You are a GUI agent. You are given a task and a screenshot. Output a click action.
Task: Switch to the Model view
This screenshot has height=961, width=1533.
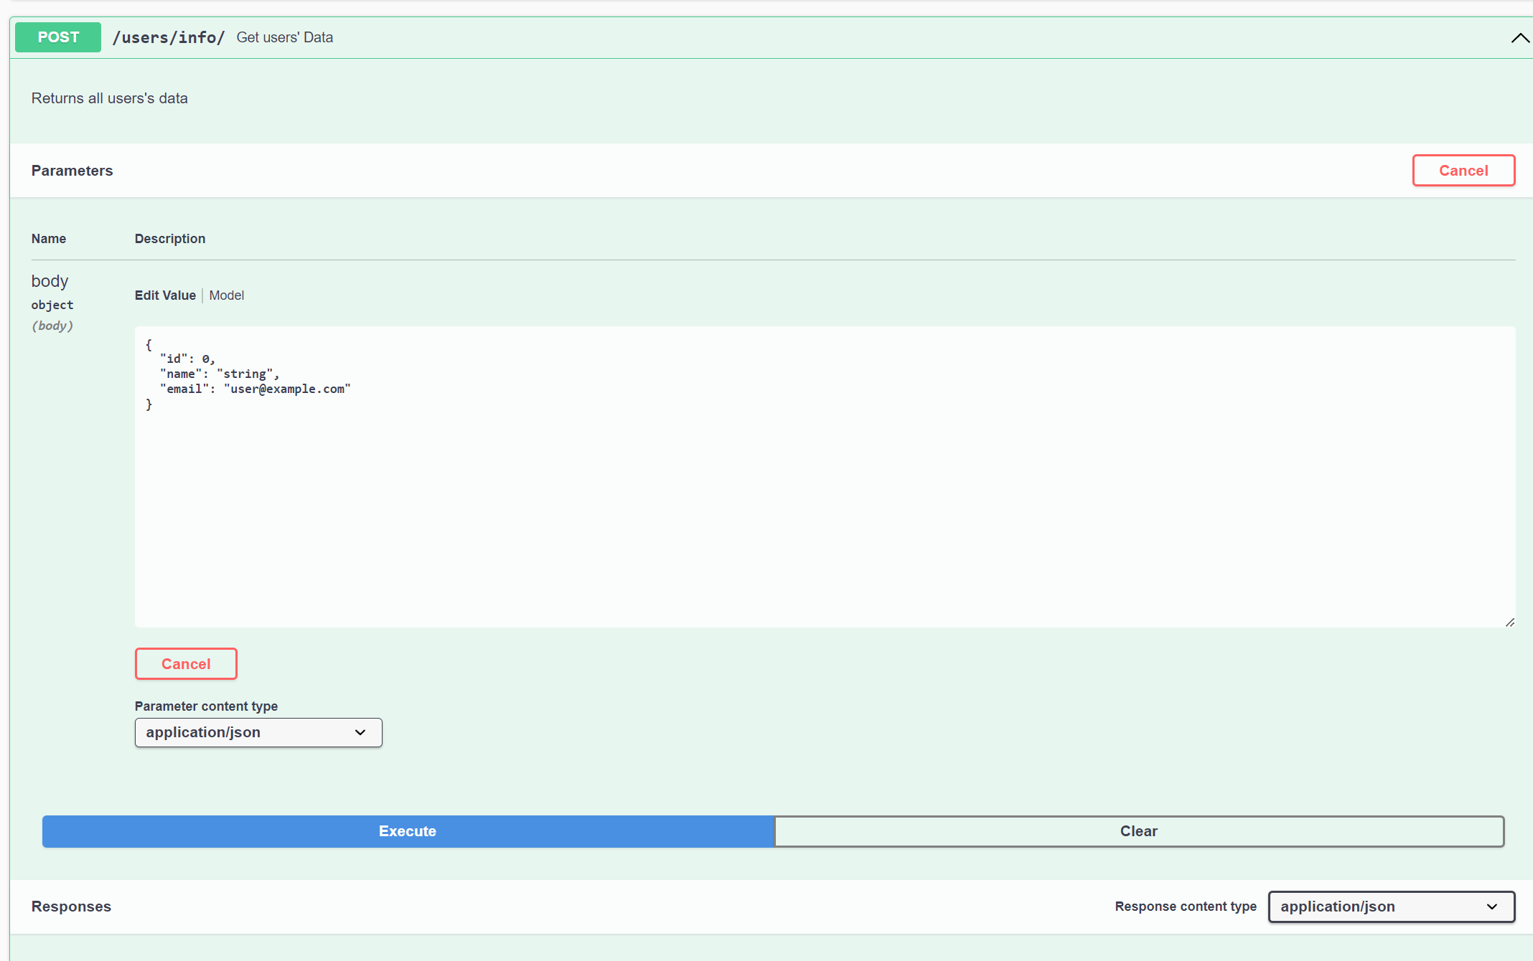click(226, 295)
